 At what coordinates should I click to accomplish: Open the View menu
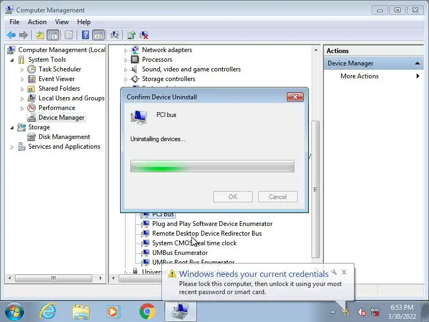[x=62, y=22]
